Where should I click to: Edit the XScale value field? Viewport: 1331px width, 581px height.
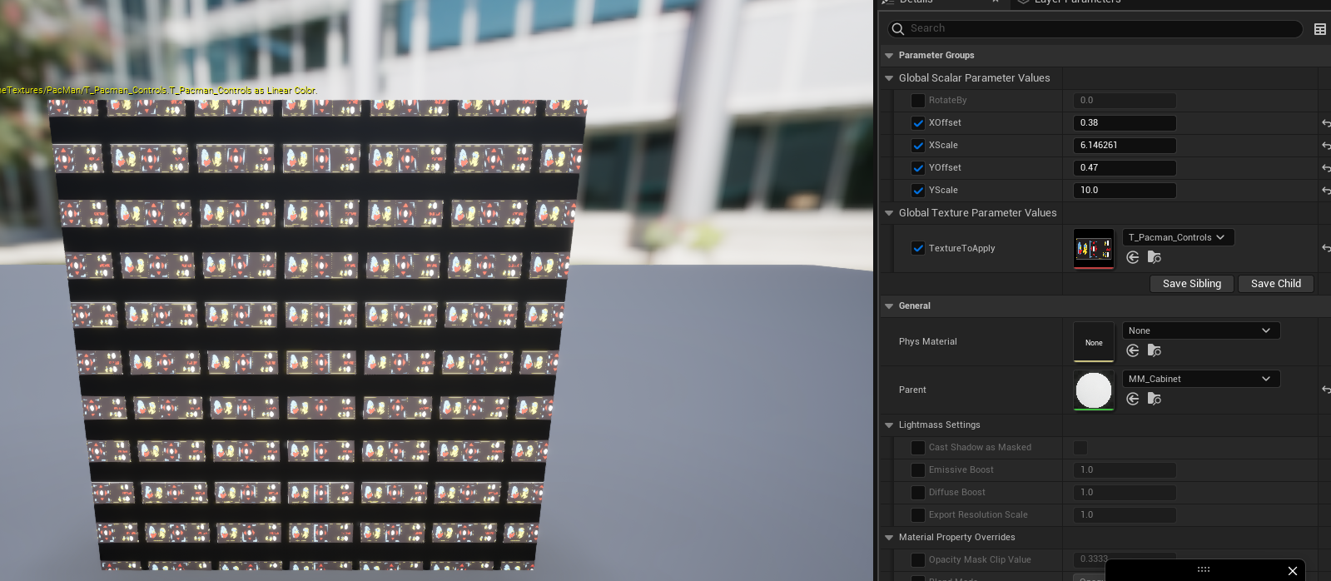pyautogui.click(x=1125, y=146)
